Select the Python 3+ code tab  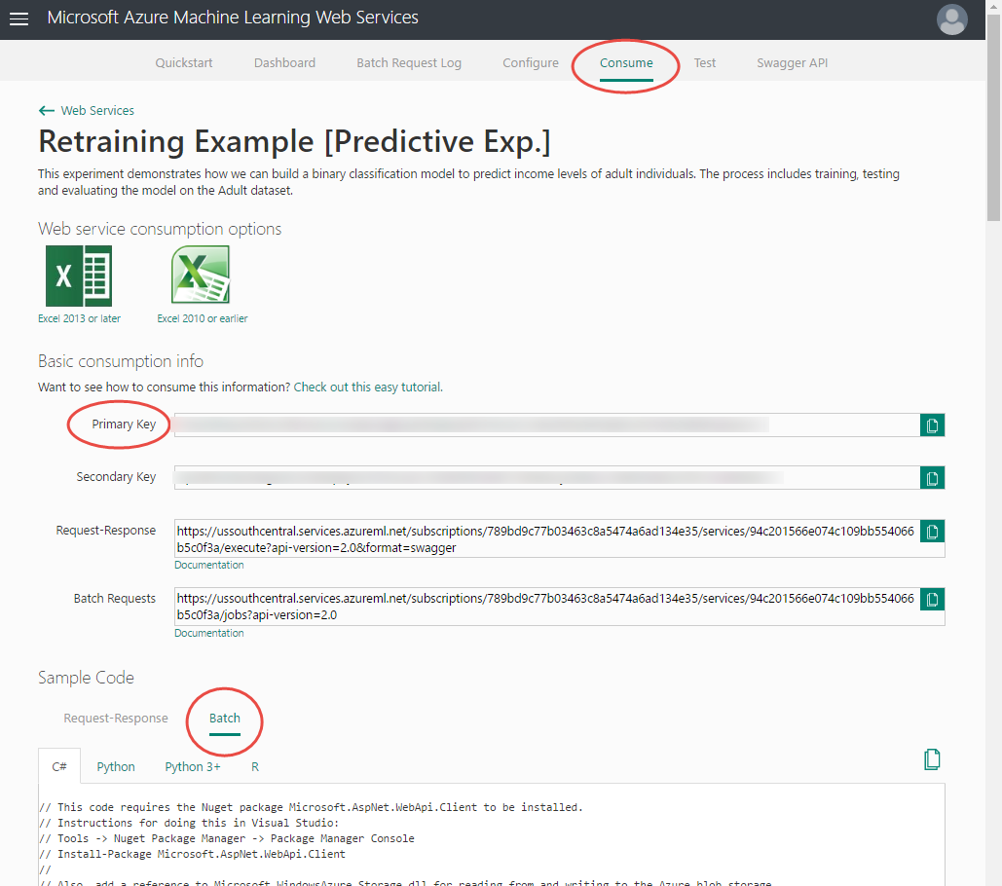(193, 766)
